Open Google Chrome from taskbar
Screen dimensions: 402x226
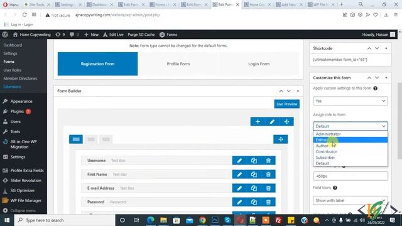coord(202,220)
